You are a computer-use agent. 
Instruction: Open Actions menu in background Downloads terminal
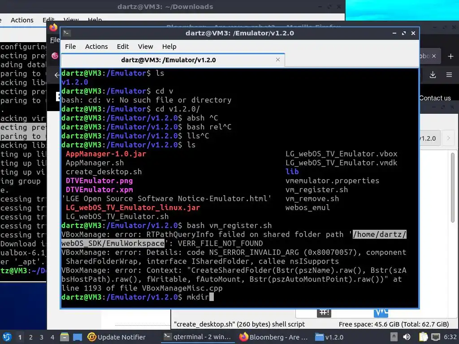pyautogui.click(x=22, y=20)
